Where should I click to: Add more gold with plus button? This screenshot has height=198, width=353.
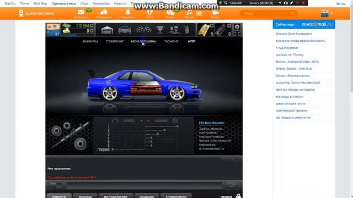92,31
